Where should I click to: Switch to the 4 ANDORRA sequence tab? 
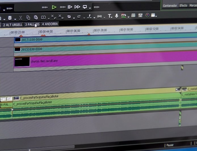click(x=50, y=24)
